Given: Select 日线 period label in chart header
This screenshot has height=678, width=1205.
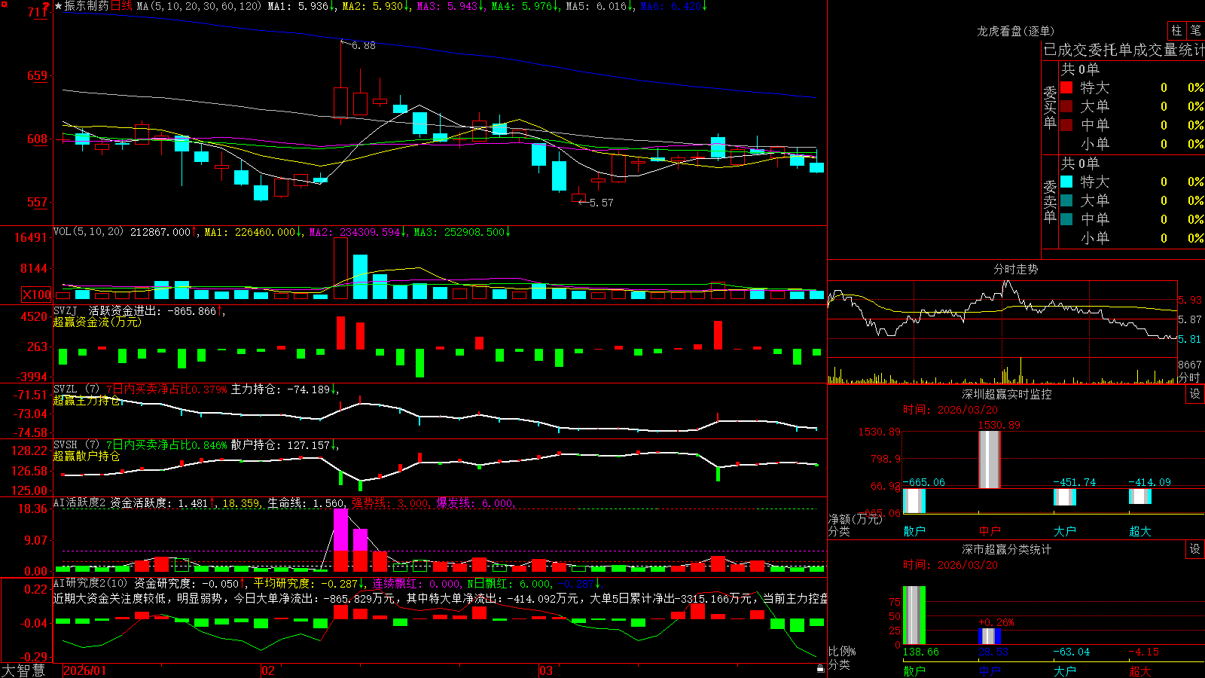Looking at the screenshot, I should [x=121, y=6].
